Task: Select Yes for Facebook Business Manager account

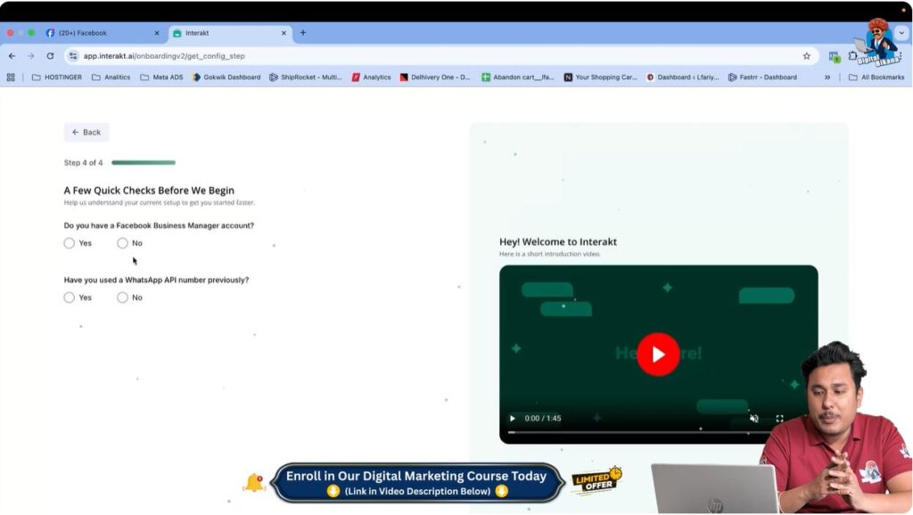Action: point(70,243)
